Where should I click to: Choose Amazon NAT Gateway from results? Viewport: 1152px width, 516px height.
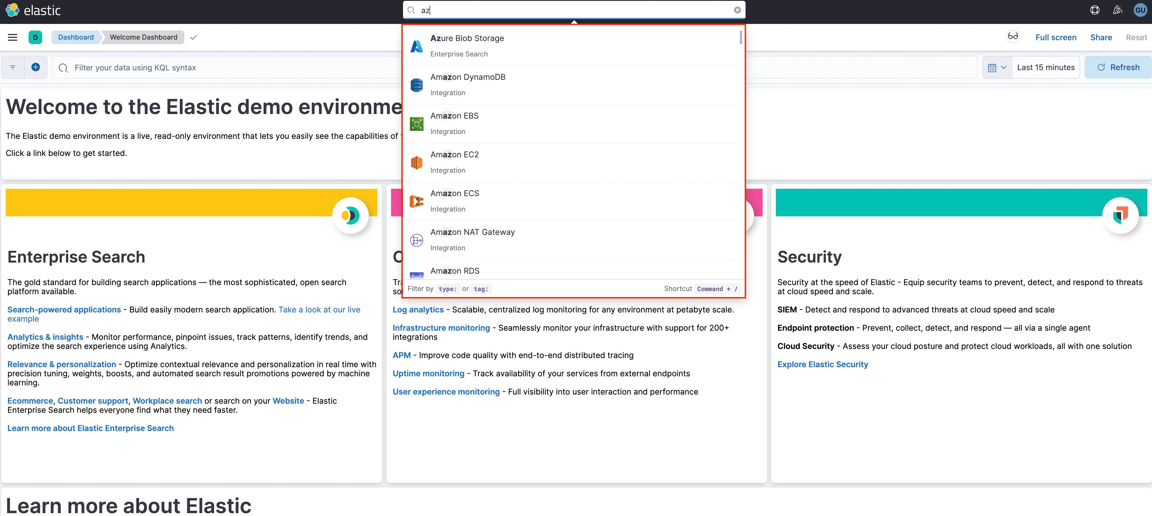(x=472, y=232)
